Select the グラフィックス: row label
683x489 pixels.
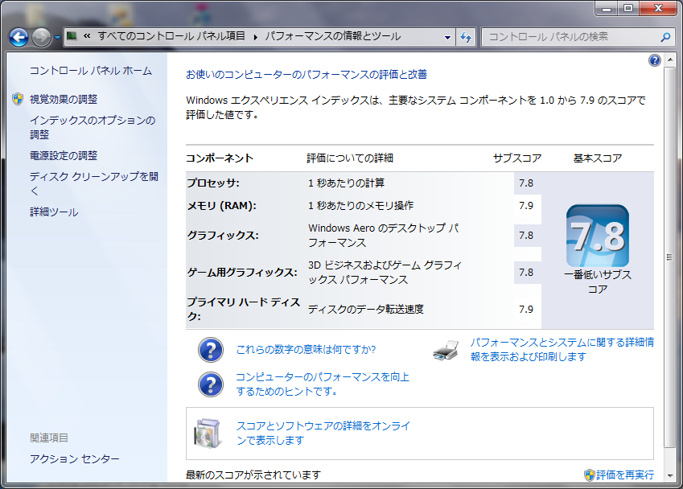click(x=223, y=236)
